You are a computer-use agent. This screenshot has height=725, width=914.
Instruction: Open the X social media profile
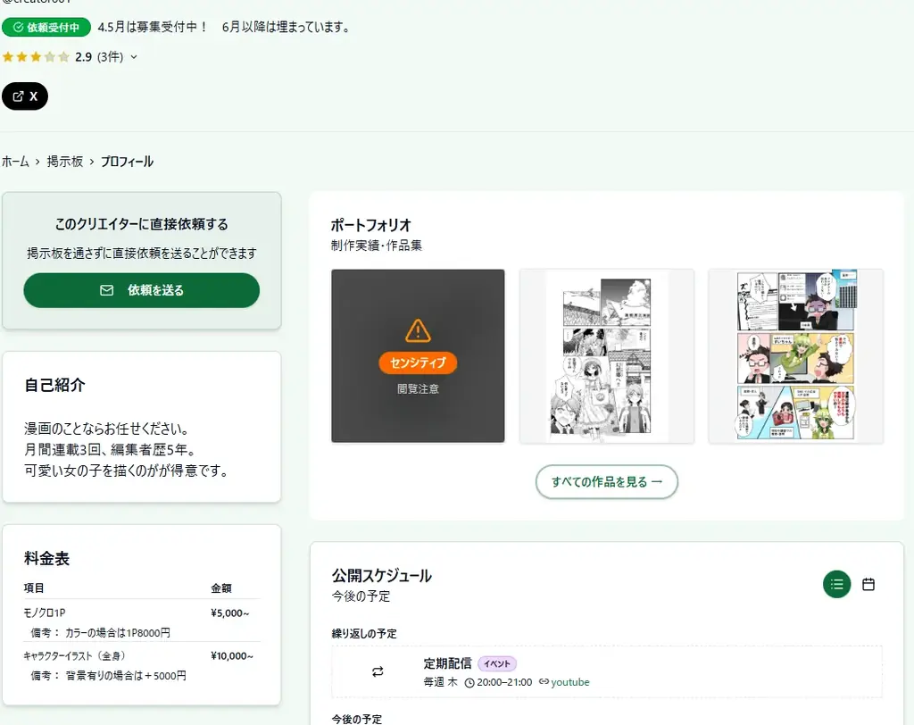pyautogui.click(x=25, y=96)
